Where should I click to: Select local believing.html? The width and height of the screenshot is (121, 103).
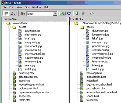click(94, 73)
